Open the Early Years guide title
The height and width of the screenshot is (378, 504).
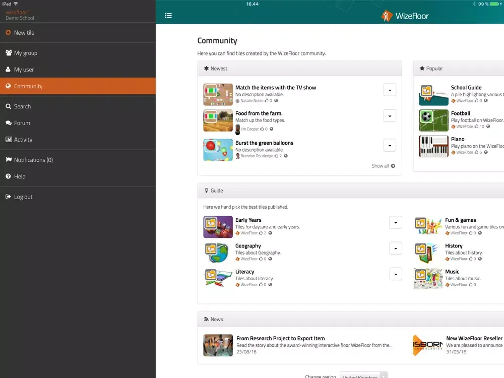pos(248,220)
